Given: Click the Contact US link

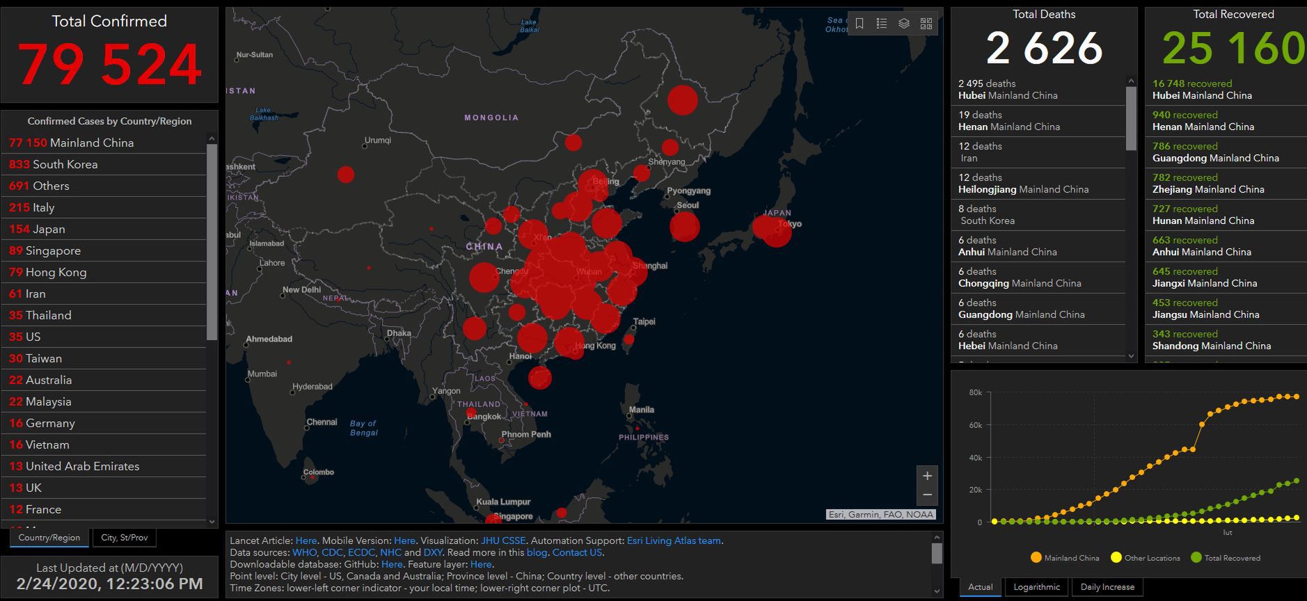Looking at the screenshot, I should 577,552.
